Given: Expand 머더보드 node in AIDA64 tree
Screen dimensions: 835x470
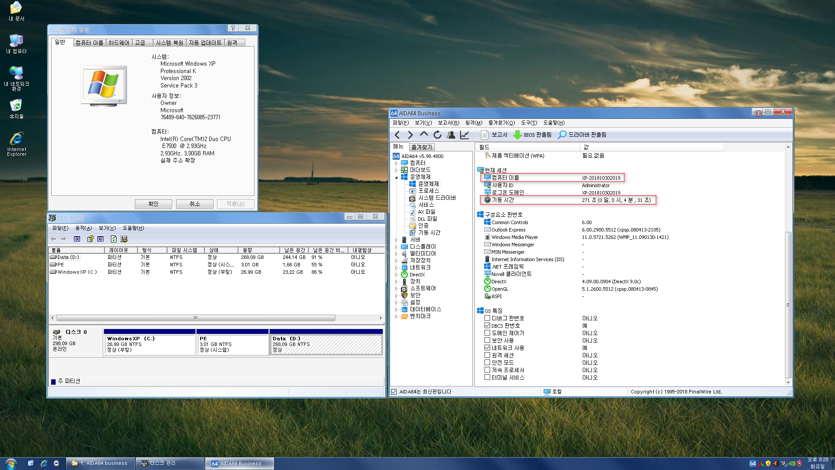Looking at the screenshot, I should (396, 170).
